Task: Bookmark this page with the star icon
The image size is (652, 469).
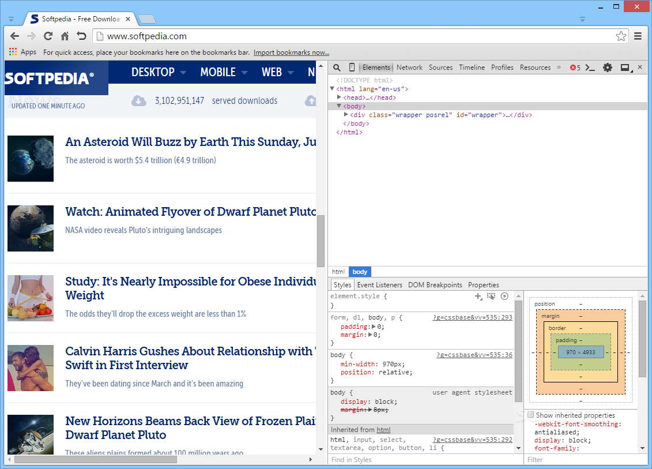Action: [x=621, y=36]
